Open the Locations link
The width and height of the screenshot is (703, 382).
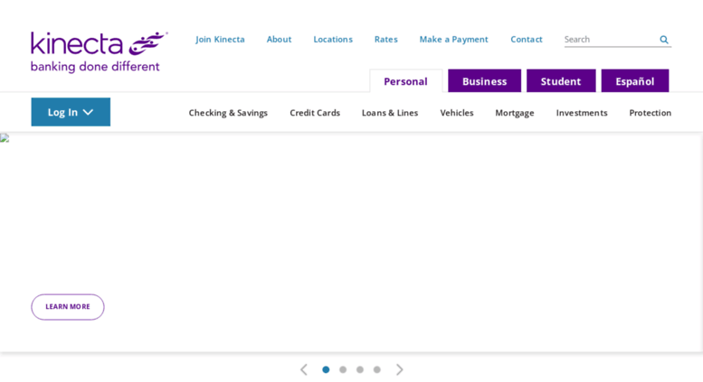[333, 40]
